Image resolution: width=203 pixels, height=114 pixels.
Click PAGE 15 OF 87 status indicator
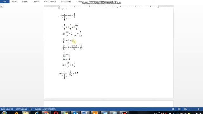7,109
